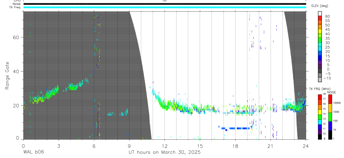Click the green 30–35 degree elevation swatch
This screenshot has height=158, width=344.
click(320, 41)
